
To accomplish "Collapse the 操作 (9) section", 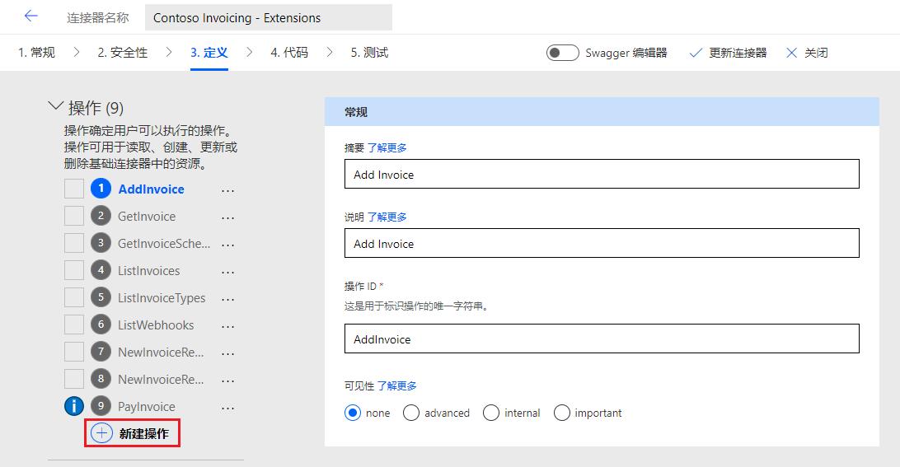I will tap(56, 106).
